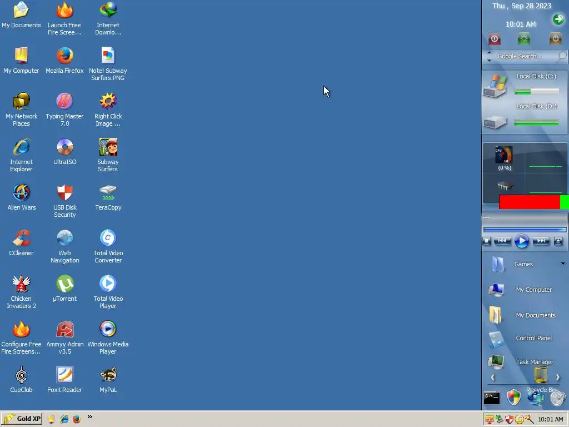Image resolution: width=569 pixels, height=427 pixels.
Task: Launch MyPaL raccoon browser icon
Action: pos(108,380)
